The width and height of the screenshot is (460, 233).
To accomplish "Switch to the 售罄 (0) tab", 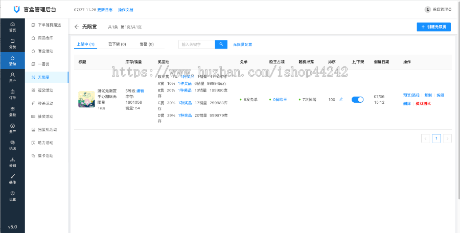I will (x=147, y=44).
